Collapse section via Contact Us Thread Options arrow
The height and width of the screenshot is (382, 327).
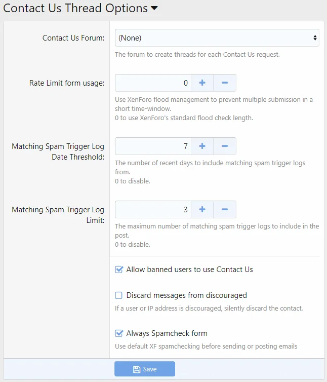[154, 9]
